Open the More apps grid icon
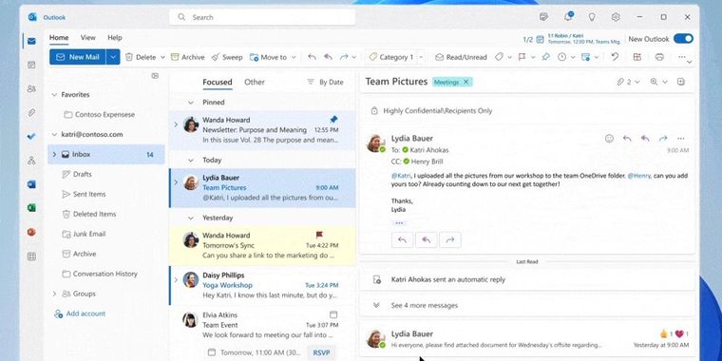Image resolution: width=722 pixels, height=361 pixels. [31, 256]
